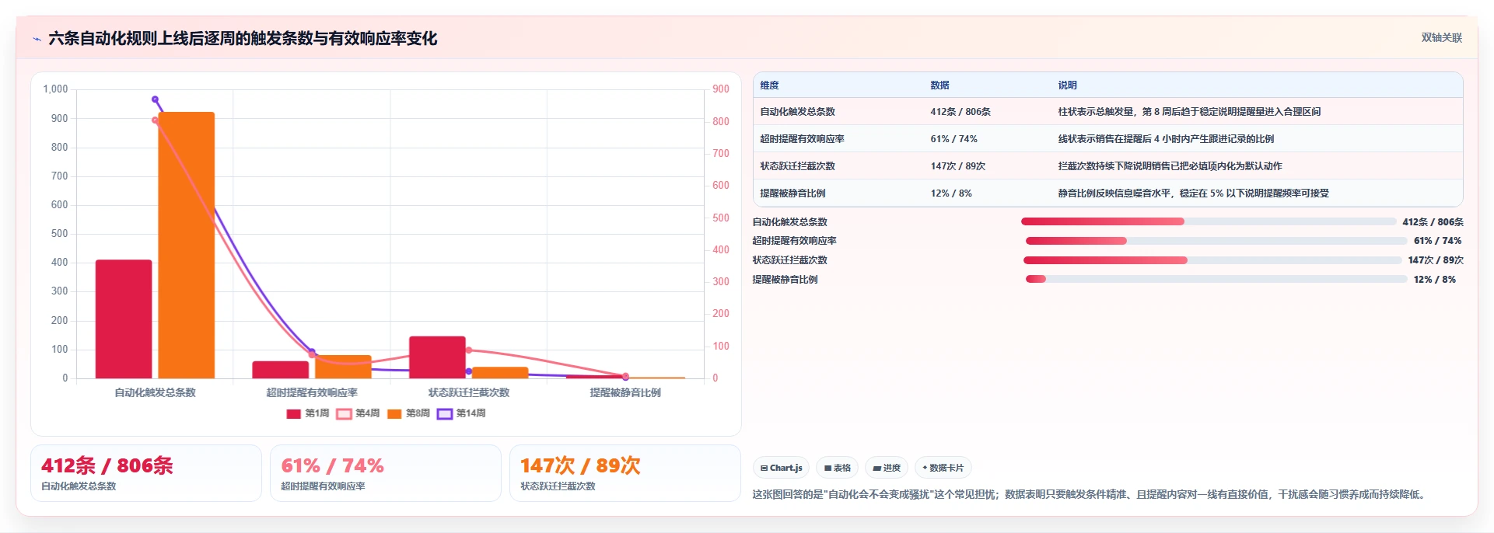Click the 自动化触发总条数 table row label
The height and width of the screenshot is (533, 1494).
pyautogui.click(x=797, y=112)
